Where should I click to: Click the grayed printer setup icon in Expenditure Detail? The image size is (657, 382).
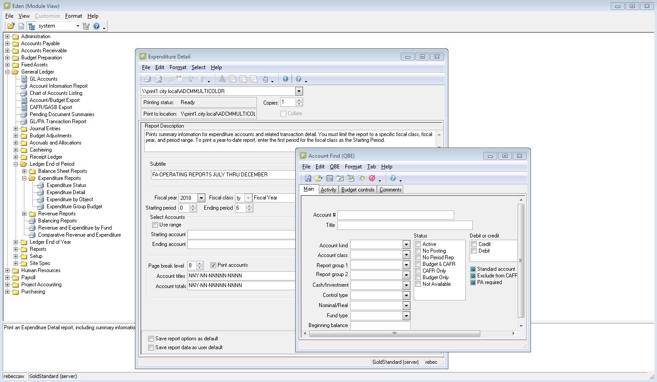click(x=169, y=79)
